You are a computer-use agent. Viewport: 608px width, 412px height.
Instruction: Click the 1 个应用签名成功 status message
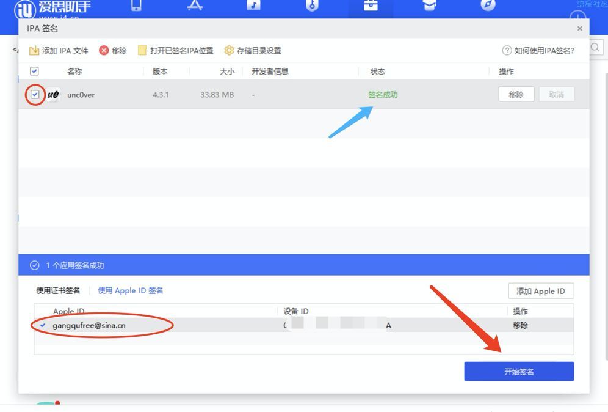75,265
